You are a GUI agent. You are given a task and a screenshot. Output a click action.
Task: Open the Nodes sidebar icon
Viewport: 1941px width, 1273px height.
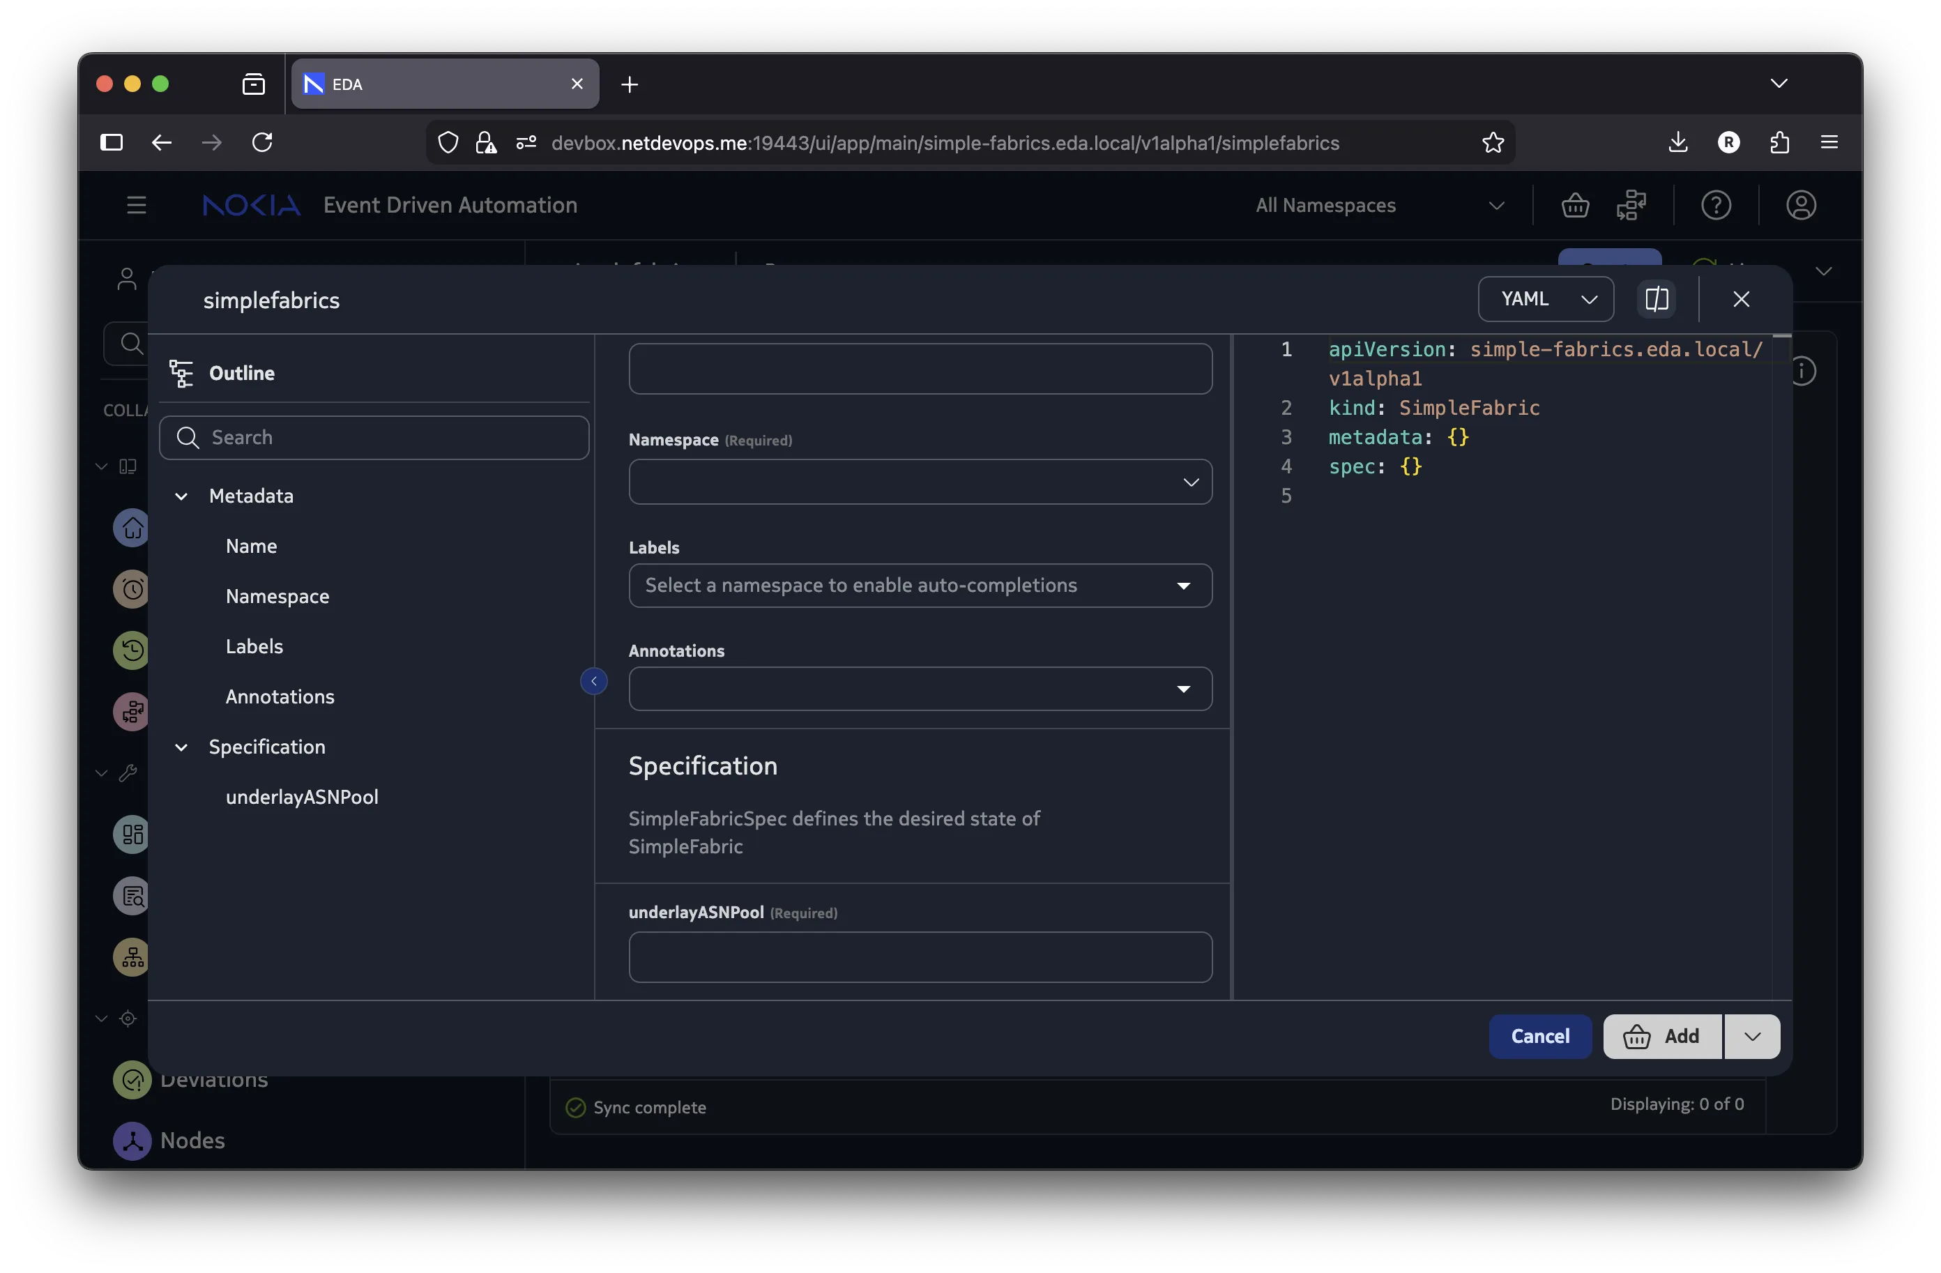click(x=132, y=1140)
